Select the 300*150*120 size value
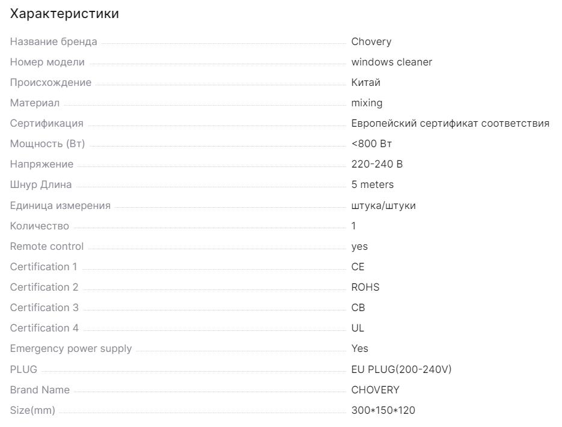The image size is (562, 427). (383, 410)
